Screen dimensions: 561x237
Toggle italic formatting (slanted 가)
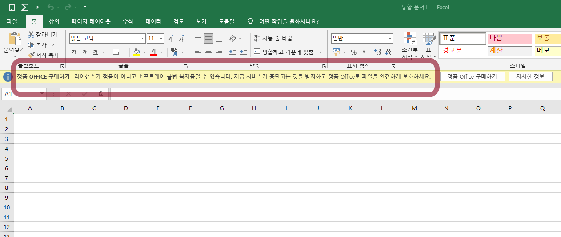point(84,52)
